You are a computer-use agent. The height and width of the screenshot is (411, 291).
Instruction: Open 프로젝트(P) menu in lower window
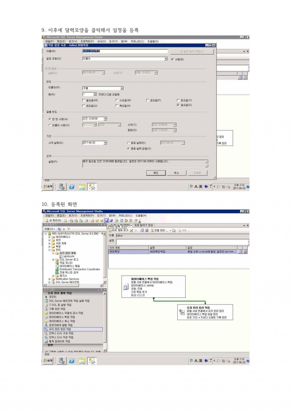coord(87,216)
